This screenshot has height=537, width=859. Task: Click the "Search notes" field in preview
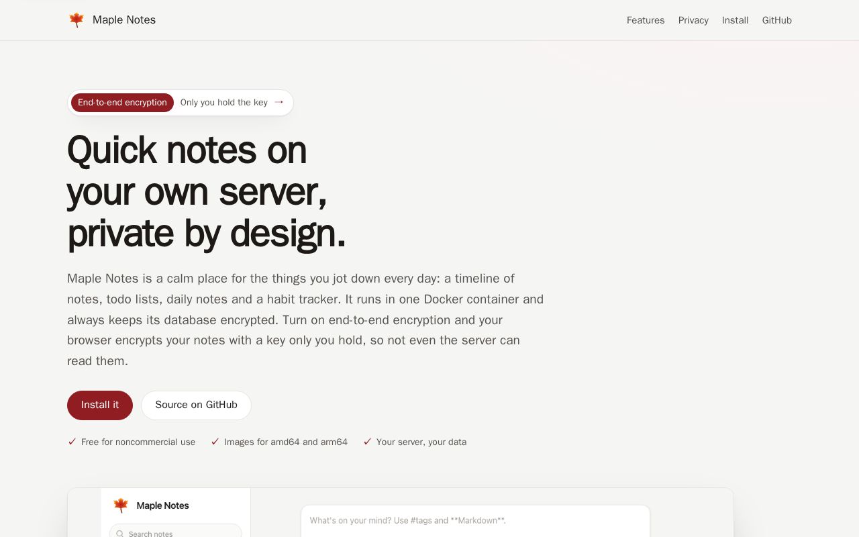tap(176, 530)
